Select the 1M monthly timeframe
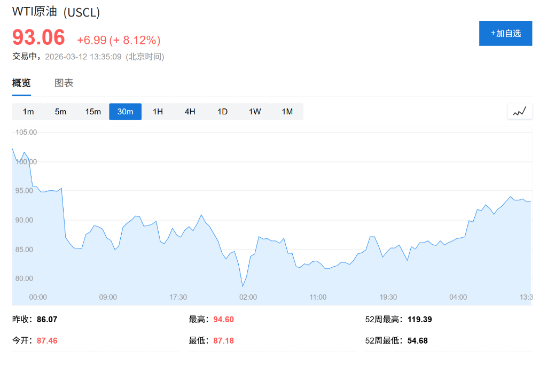The image size is (547, 365). (x=286, y=112)
